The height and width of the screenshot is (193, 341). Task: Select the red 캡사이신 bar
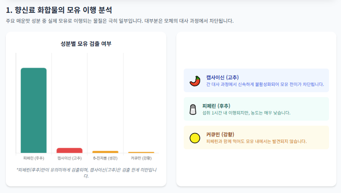69,150
